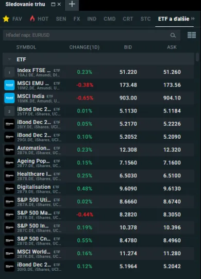Image resolution: width=201 pixels, height=279 pixels.
Task: Click S&P 500 Uti bid 8.6660
Action: pos(128,202)
